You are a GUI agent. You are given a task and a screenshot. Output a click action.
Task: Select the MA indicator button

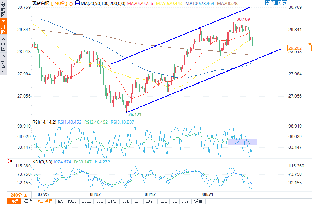pyautogui.click(x=61, y=201)
